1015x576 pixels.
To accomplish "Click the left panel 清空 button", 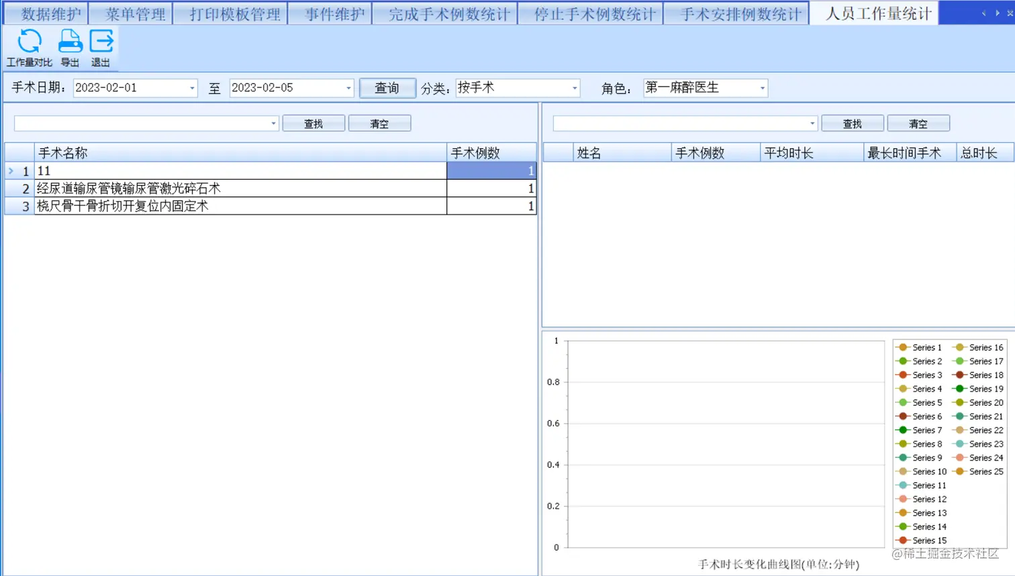I will (x=379, y=123).
